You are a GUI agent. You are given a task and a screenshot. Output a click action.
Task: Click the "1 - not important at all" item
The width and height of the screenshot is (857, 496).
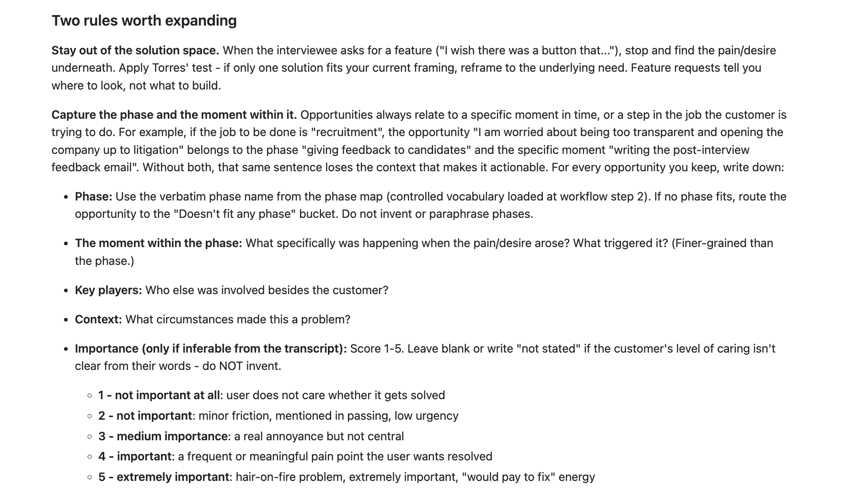click(159, 395)
